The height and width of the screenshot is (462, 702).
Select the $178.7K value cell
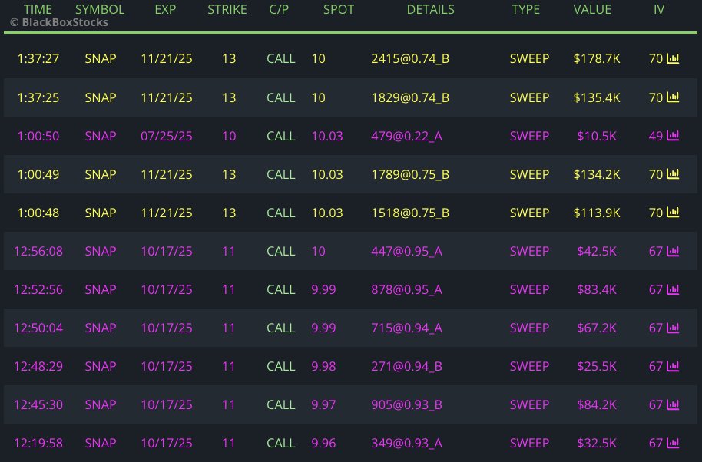tap(597, 58)
